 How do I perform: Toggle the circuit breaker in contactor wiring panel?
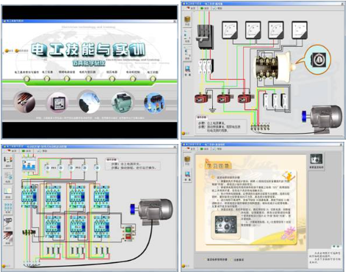tap(29, 165)
